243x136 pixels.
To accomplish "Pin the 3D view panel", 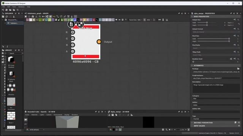I will click(96, 112).
